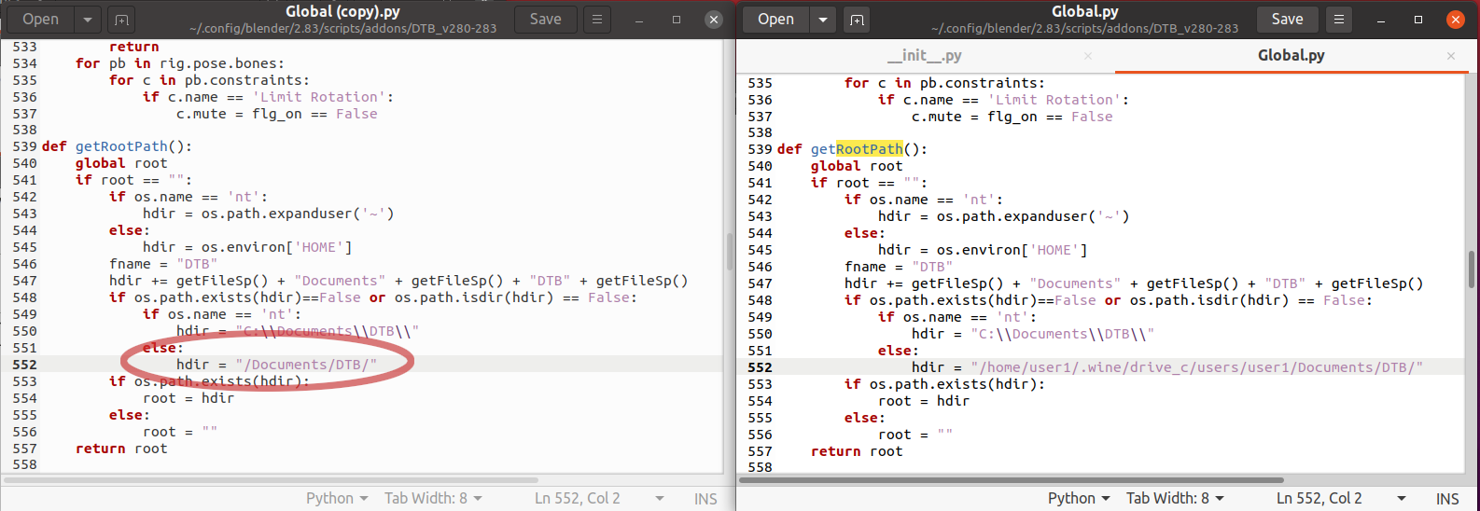
Task: Click "/Documents/DTB/" string in left window
Action: 306,365
